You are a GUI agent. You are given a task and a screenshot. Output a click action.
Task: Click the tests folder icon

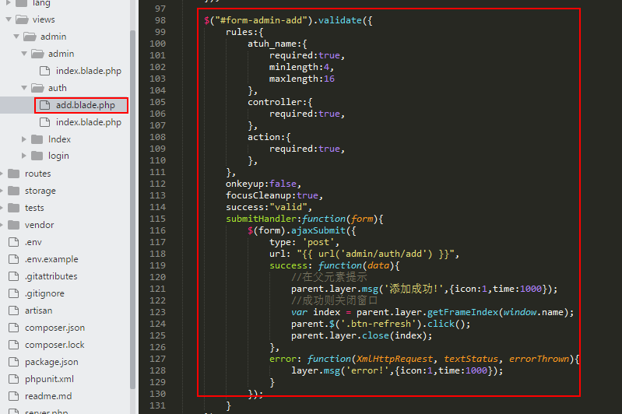tap(13, 208)
